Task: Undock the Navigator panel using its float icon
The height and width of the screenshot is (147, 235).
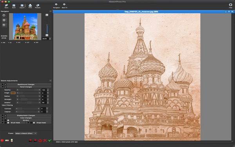Action: coord(51,11)
